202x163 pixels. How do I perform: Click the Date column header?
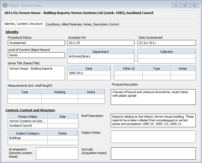coord(89,68)
